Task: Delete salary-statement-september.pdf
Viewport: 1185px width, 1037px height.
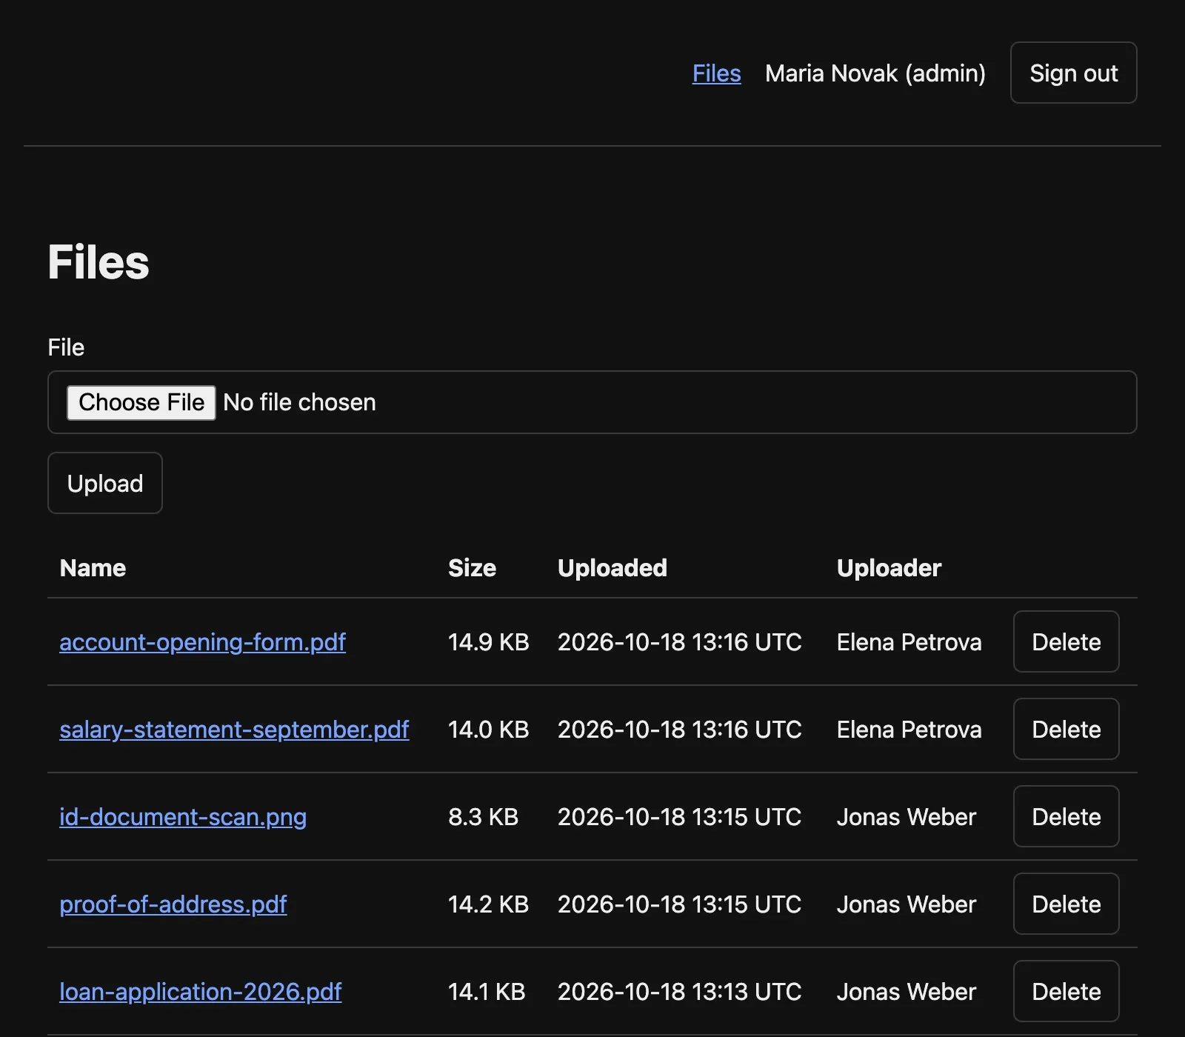Action: click(1066, 729)
